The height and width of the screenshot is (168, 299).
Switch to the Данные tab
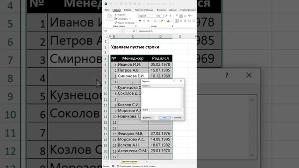(173, 10)
